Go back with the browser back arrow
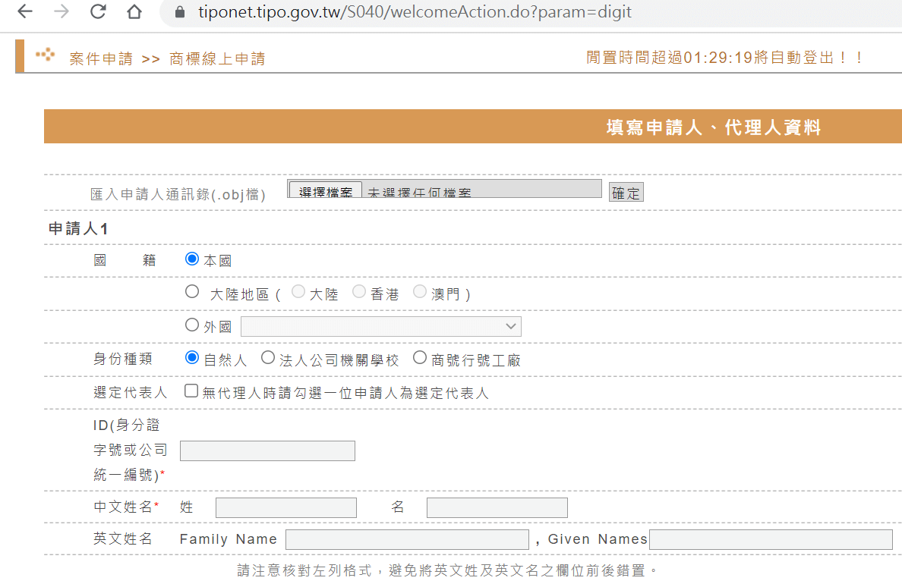Viewport: 902px width, 584px height. [x=25, y=11]
